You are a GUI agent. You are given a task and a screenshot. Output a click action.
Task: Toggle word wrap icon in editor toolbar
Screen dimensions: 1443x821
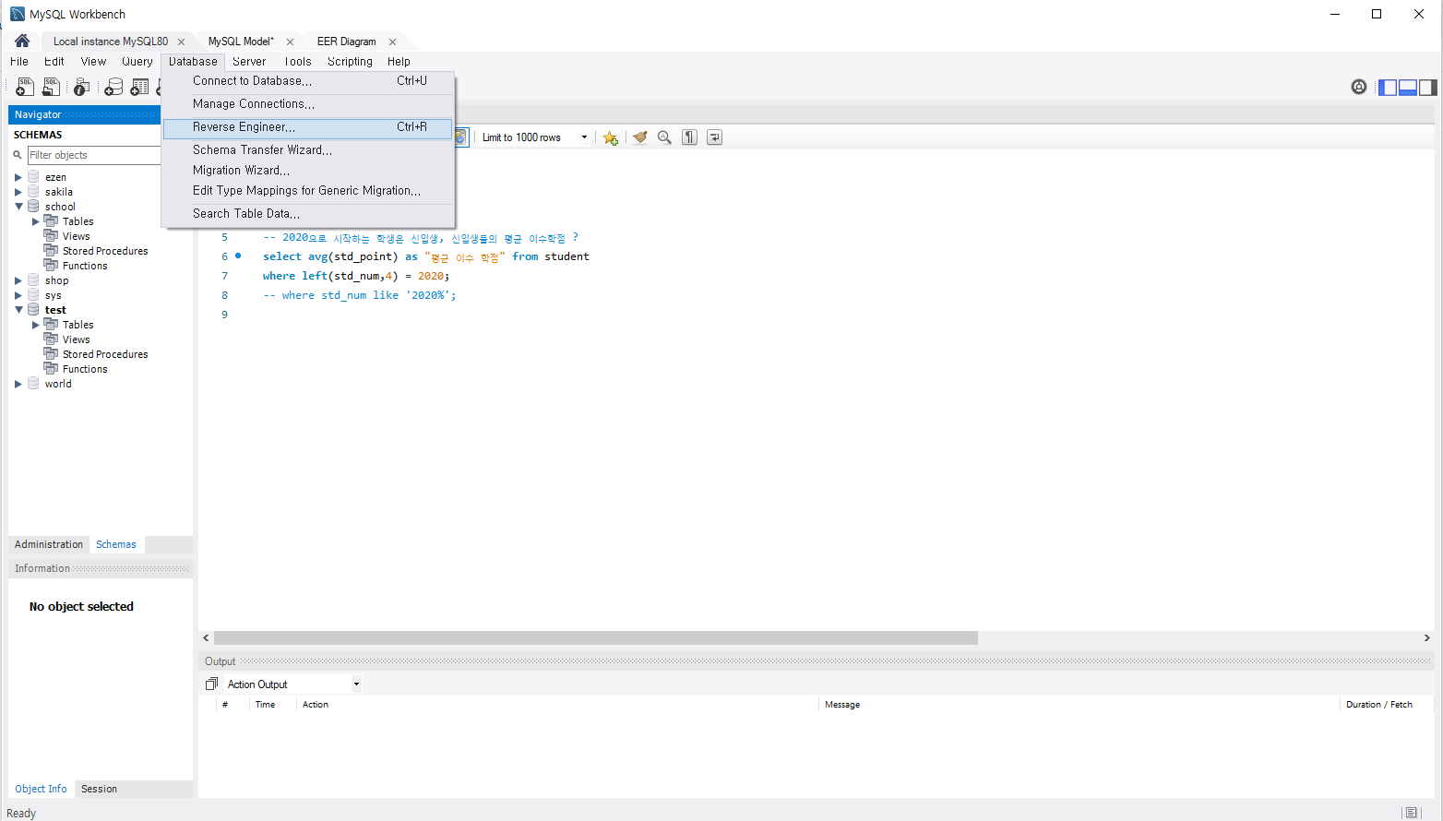(714, 137)
